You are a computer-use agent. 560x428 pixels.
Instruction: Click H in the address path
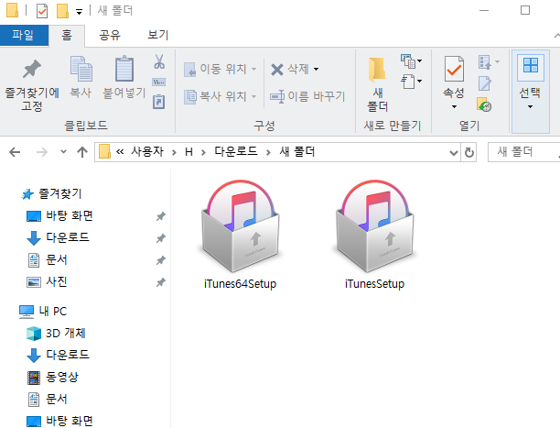[x=188, y=152]
